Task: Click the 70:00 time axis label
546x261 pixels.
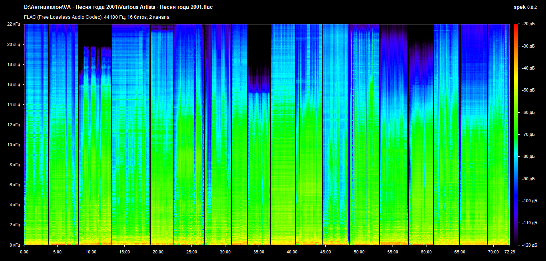Action: (493, 252)
